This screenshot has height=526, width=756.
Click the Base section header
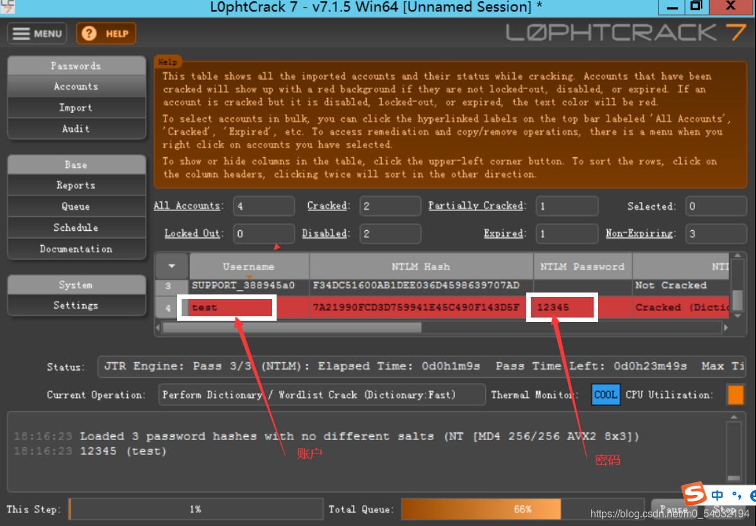pos(76,165)
